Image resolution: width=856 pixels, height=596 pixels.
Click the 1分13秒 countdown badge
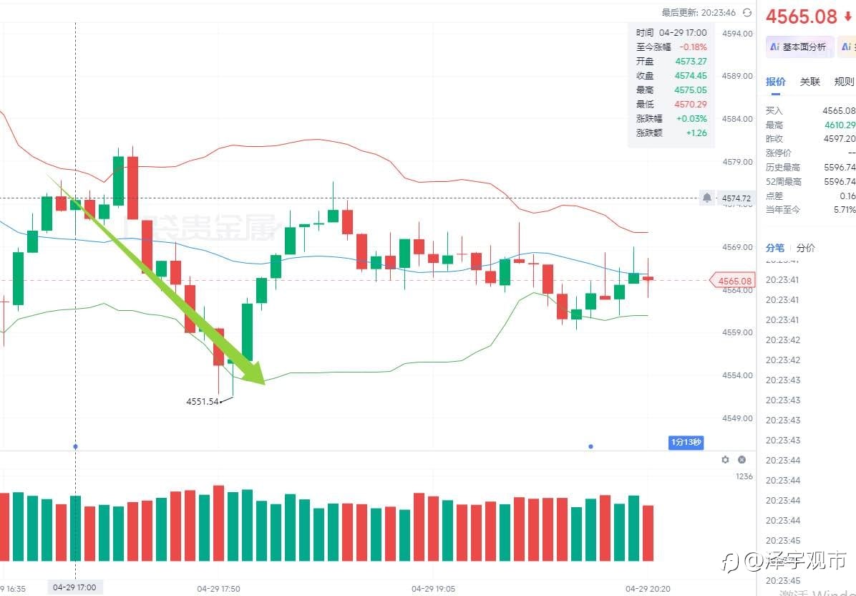point(686,443)
